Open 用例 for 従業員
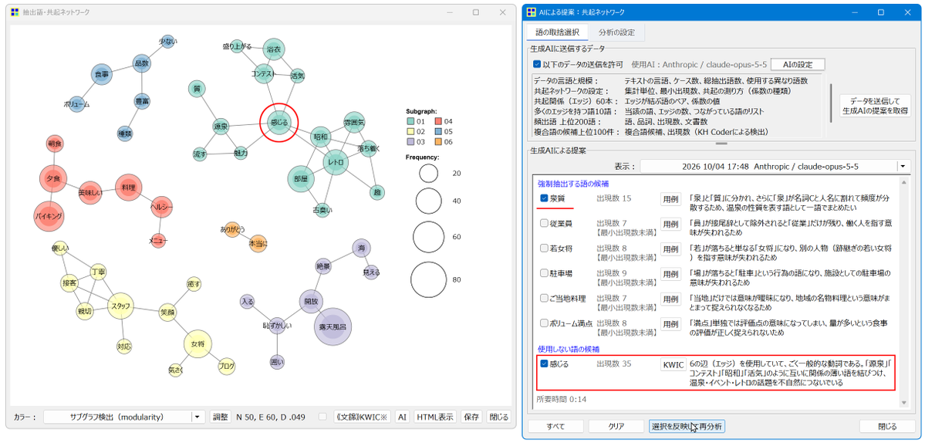925x443 pixels. [x=670, y=224]
